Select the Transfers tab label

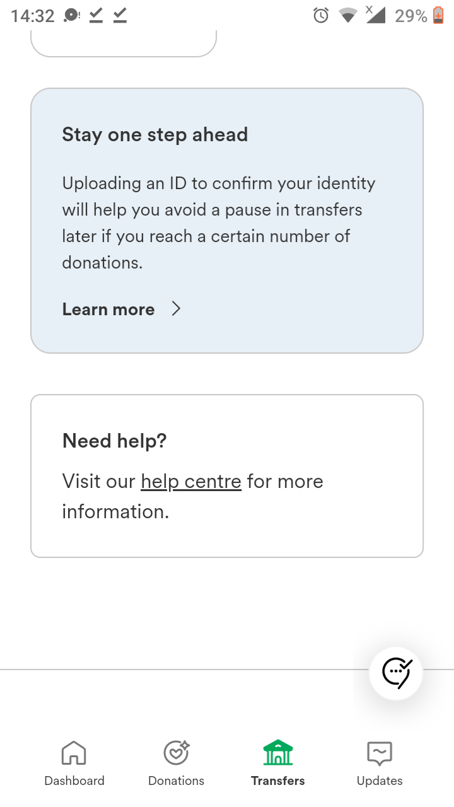coord(278,781)
